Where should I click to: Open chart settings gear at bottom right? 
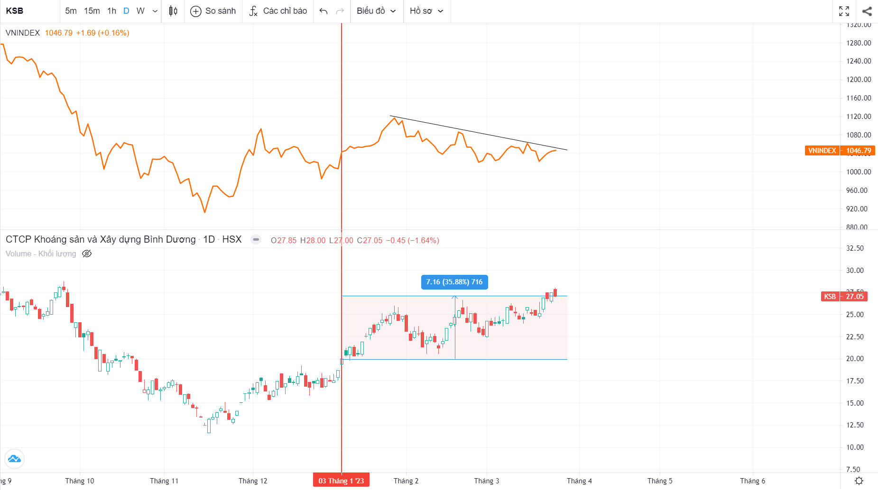859,481
